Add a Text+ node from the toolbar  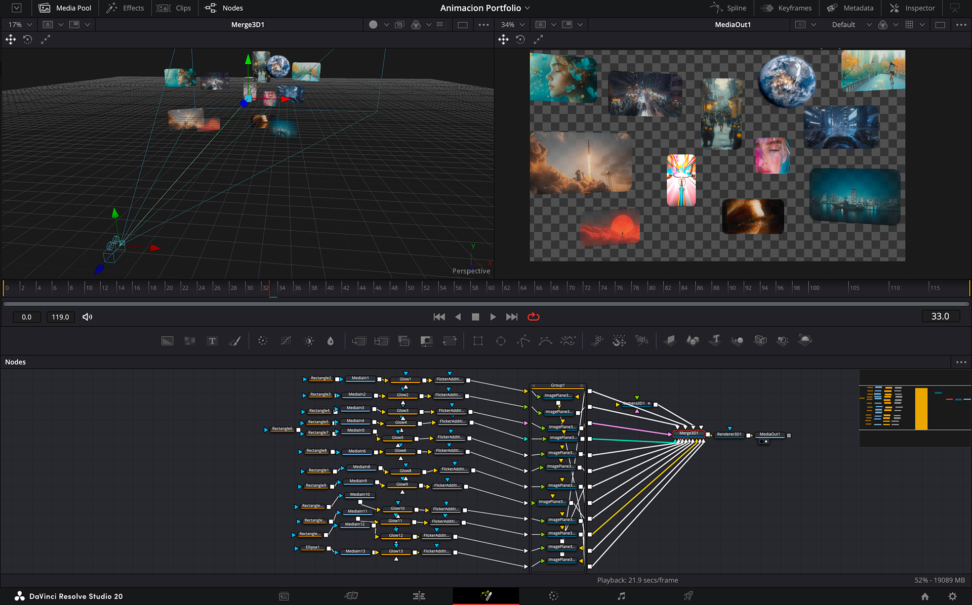212,341
